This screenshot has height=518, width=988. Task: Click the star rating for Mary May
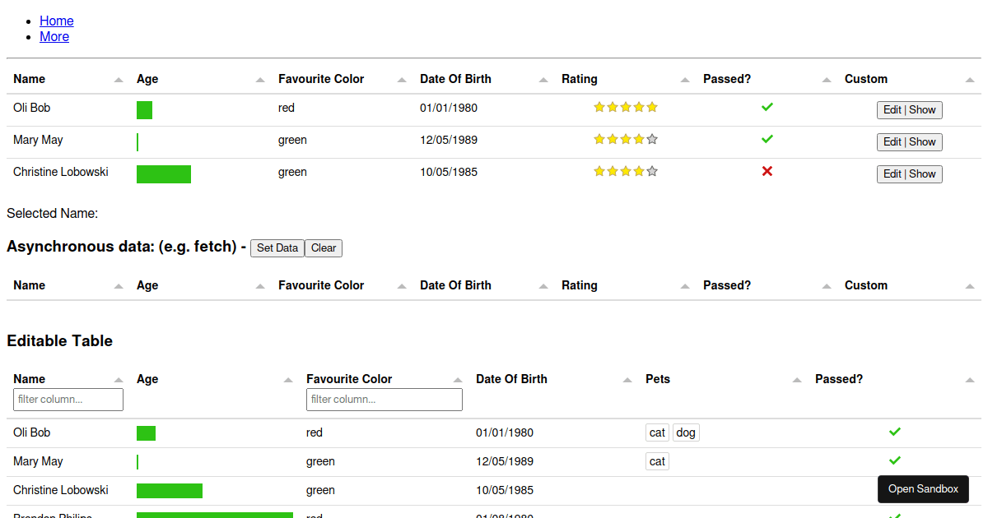(626, 139)
